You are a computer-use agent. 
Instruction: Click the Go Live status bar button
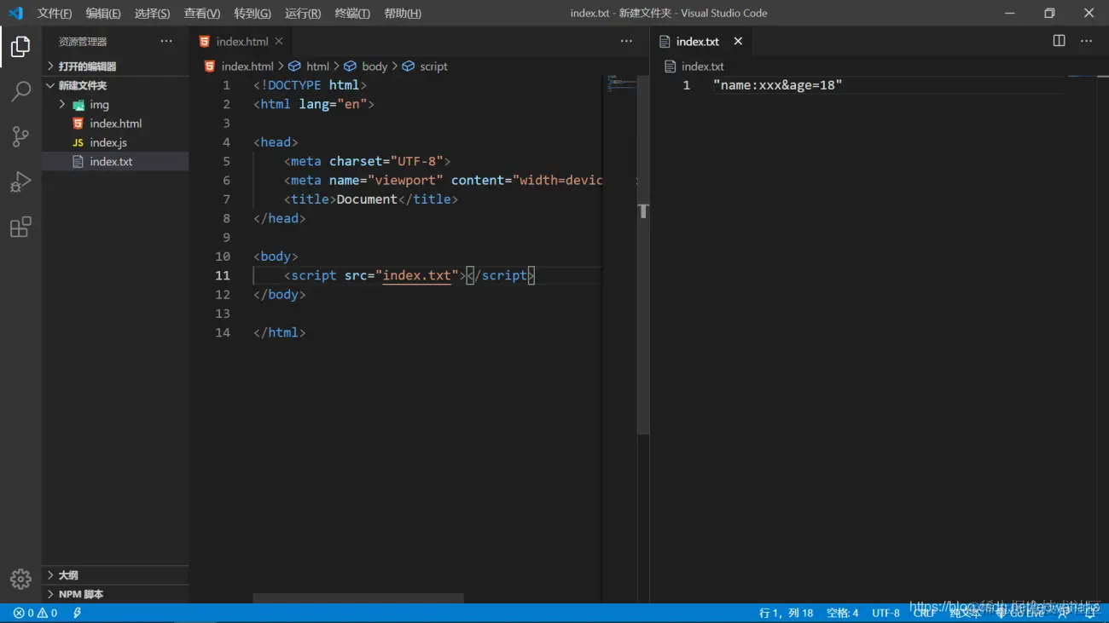(1020, 613)
